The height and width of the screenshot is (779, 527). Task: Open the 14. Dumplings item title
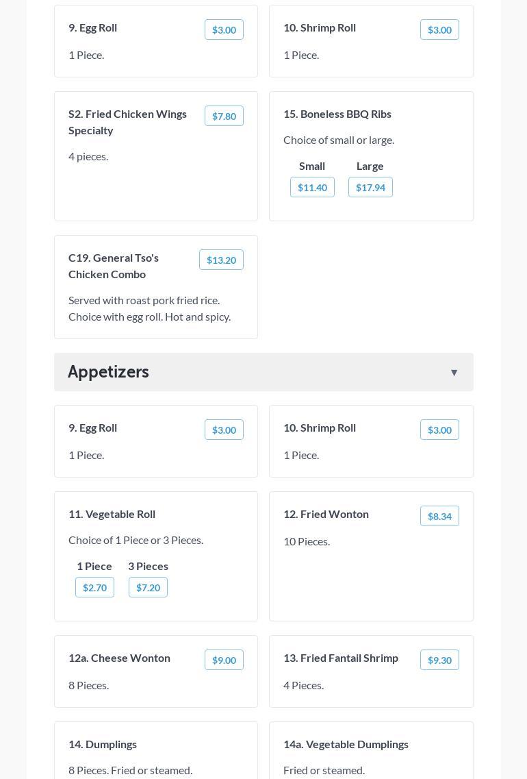103,744
